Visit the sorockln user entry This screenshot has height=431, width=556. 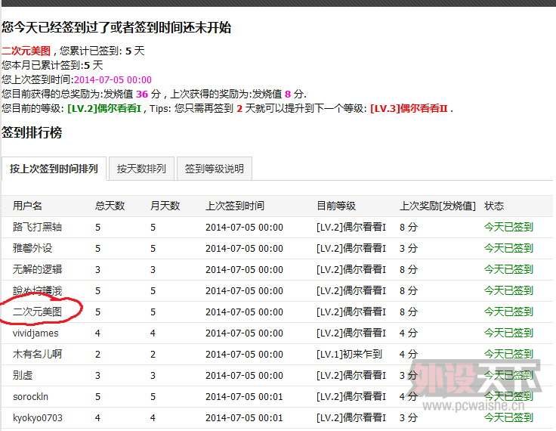30,396
